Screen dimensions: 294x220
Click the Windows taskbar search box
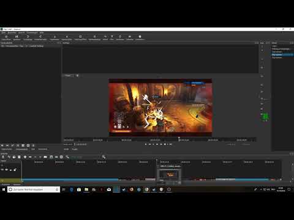point(34,189)
